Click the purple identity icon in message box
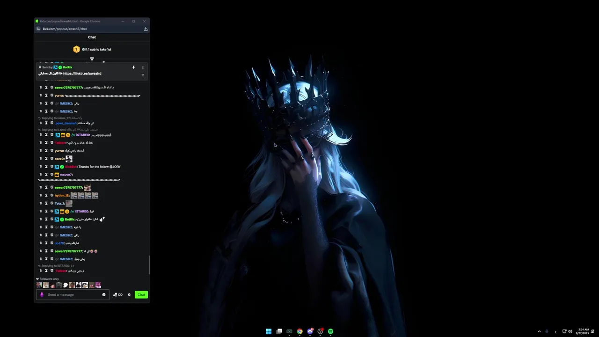This screenshot has width=599, height=337. [42, 295]
